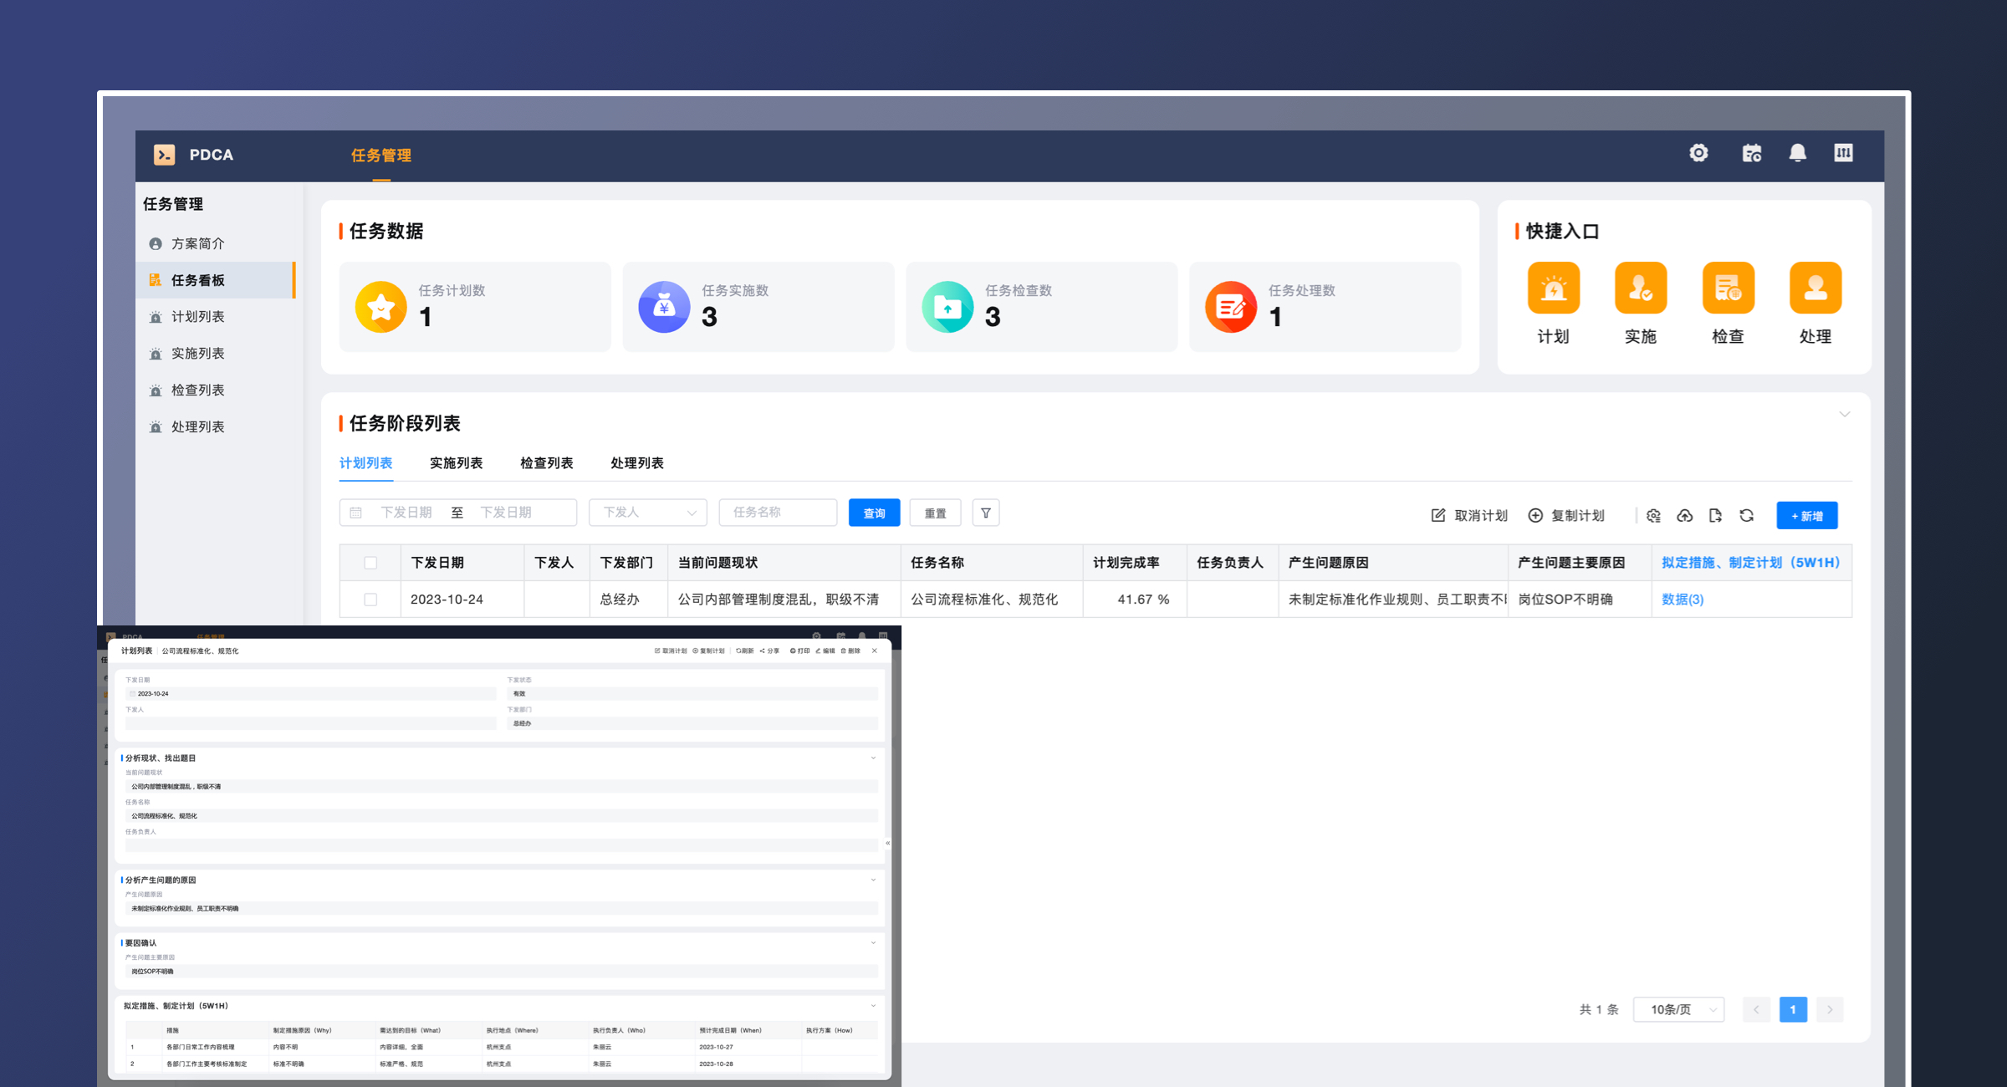Screen dimensions: 2007x1087
Task: Select 检查列表 in the left sidebar
Action: (197, 390)
